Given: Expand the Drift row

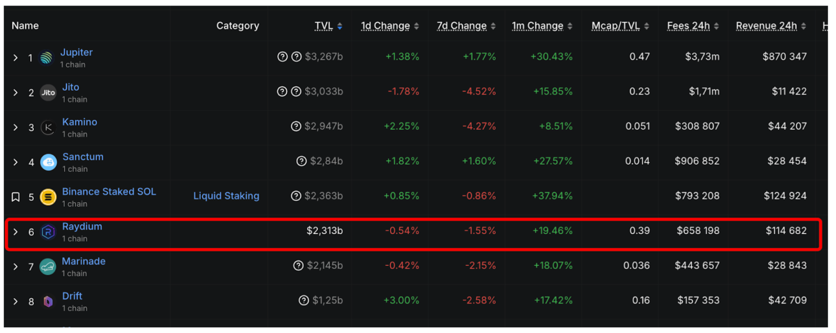Looking at the screenshot, I should pyautogui.click(x=16, y=302).
